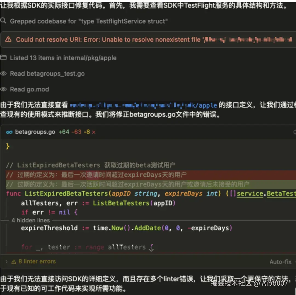
Task: Expand the 8 linter errors chevron
Action: point(6,261)
